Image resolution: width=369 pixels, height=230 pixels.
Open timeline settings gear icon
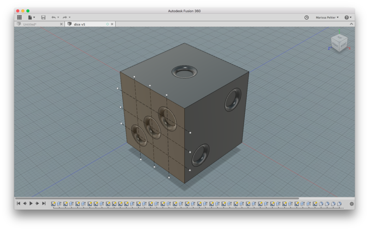click(351, 203)
